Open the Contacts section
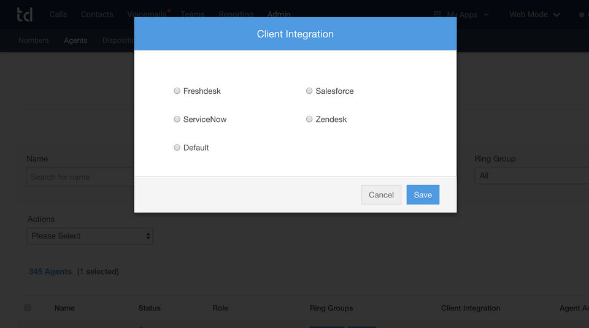Image resolution: width=589 pixels, height=328 pixels. (97, 14)
